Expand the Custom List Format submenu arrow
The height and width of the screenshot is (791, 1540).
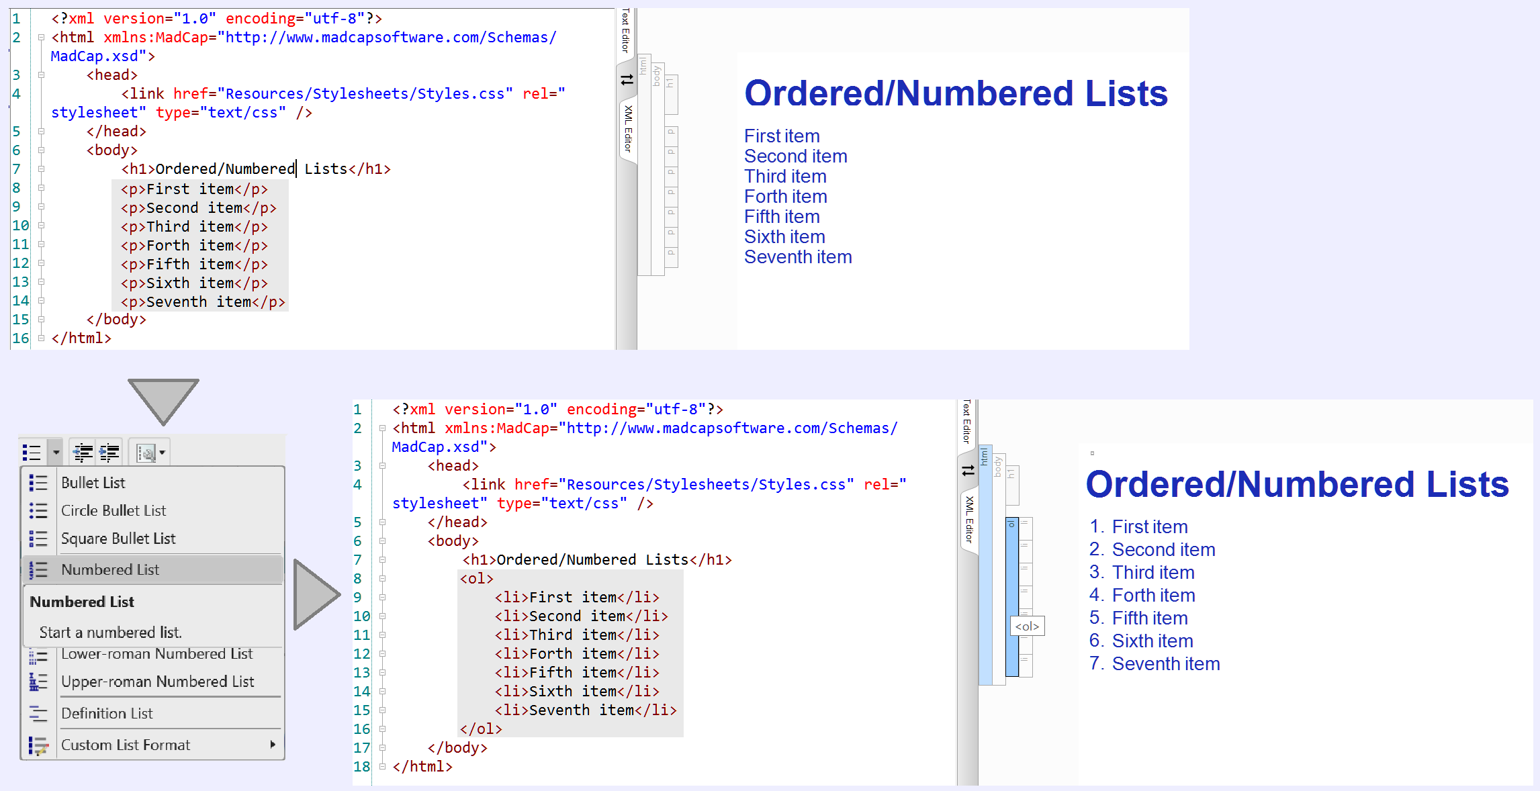[x=273, y=745]
